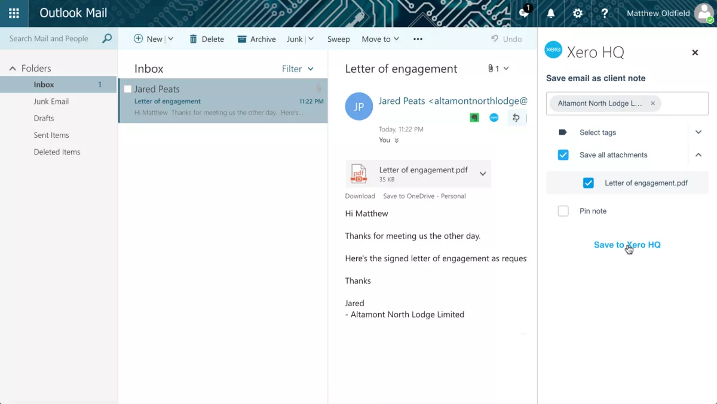Click the "- Altamont North Lodge Limited" signature line

(x=405, y=314)
